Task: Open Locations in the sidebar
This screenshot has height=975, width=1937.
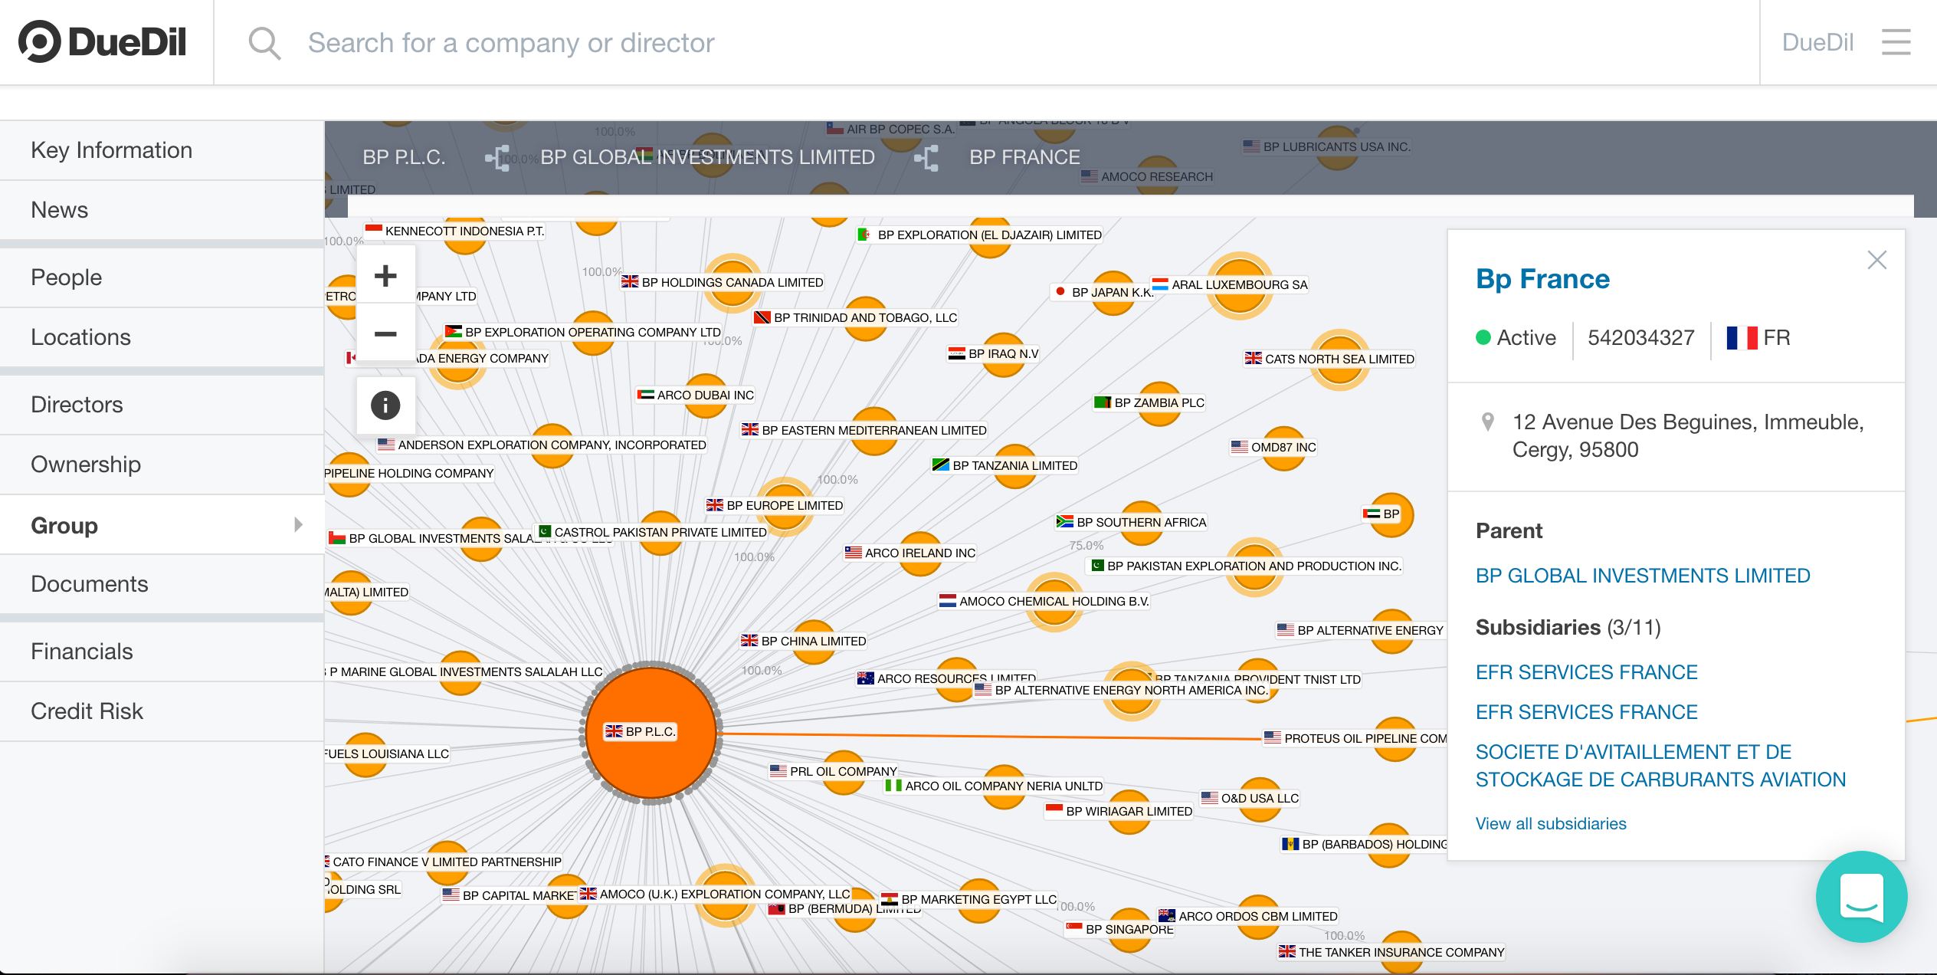Action: (162, 337)
